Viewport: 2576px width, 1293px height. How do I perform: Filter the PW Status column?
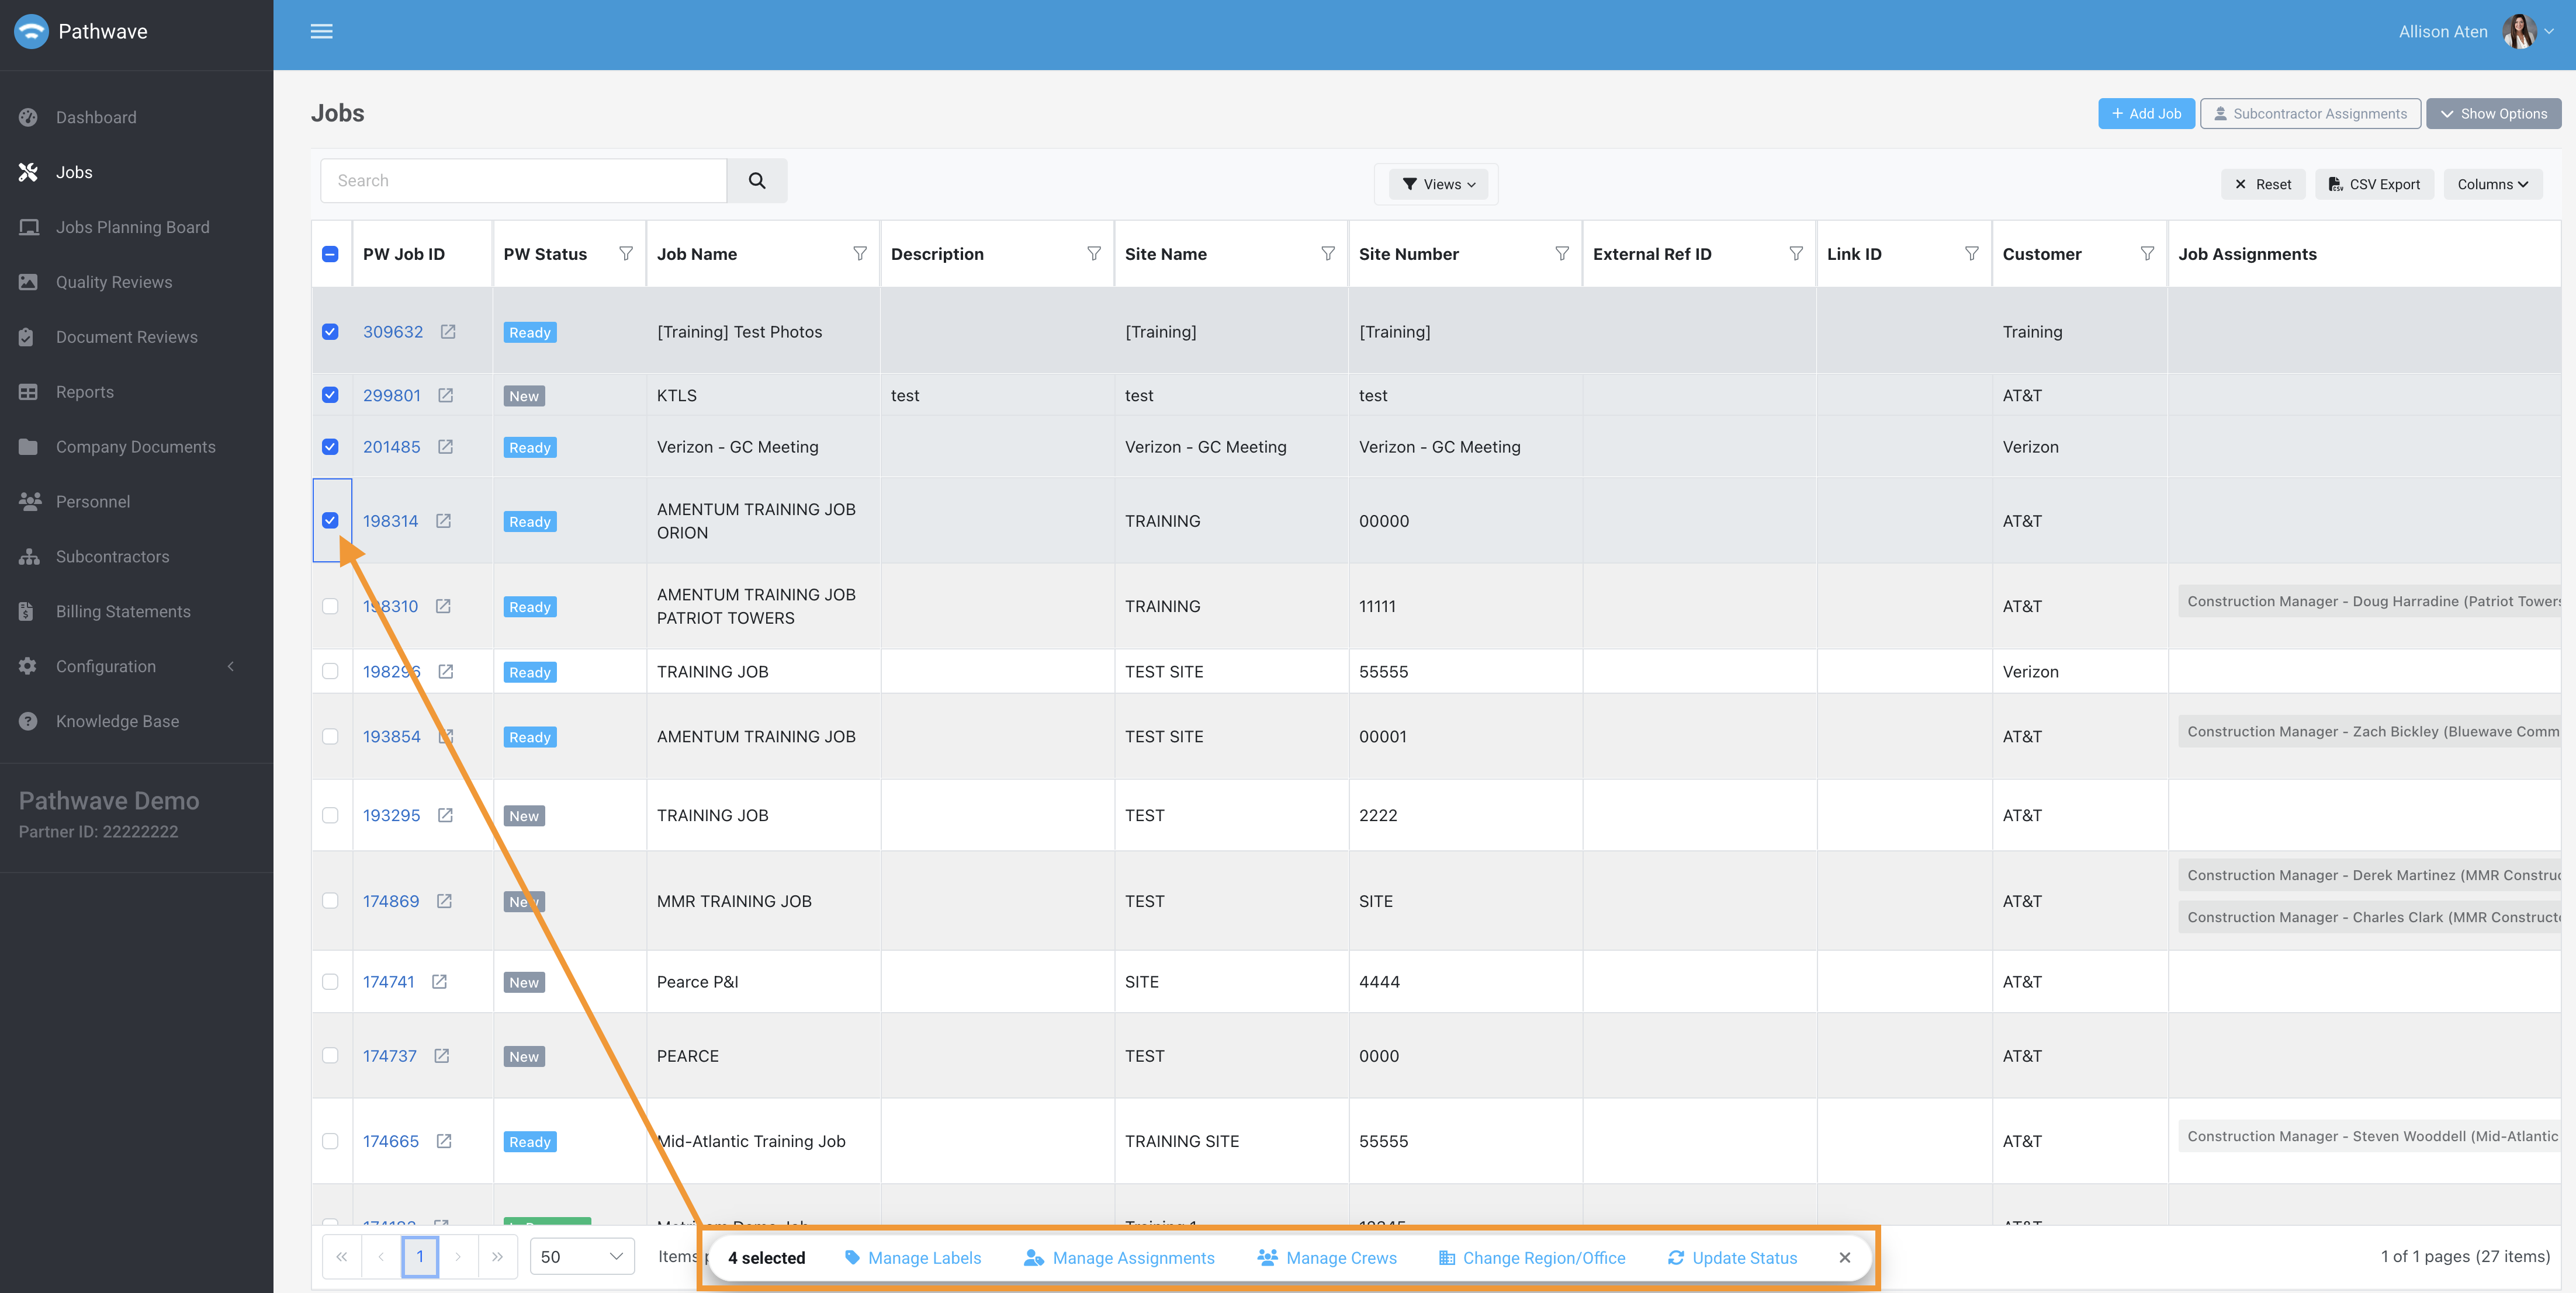pos(626,254)
